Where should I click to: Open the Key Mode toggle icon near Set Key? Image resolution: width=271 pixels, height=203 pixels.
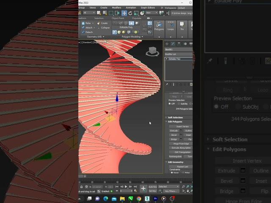coord(160,191)
